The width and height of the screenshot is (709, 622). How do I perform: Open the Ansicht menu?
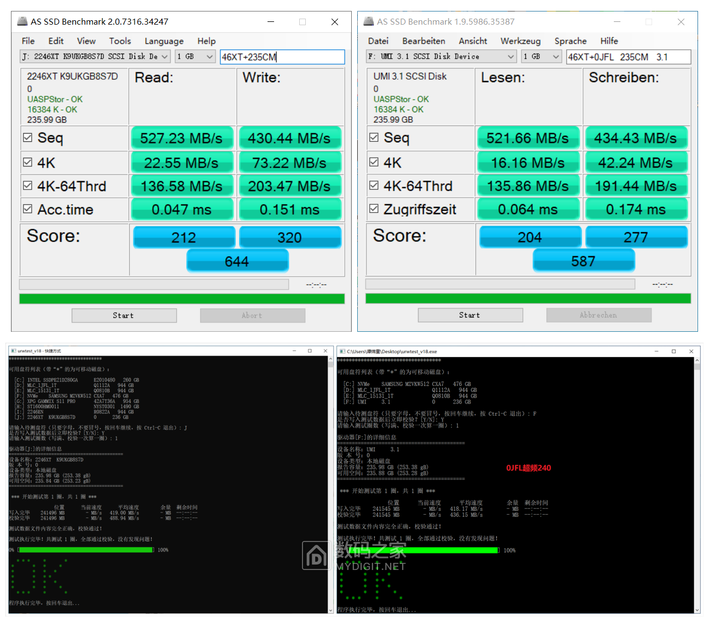click(473, 41)
